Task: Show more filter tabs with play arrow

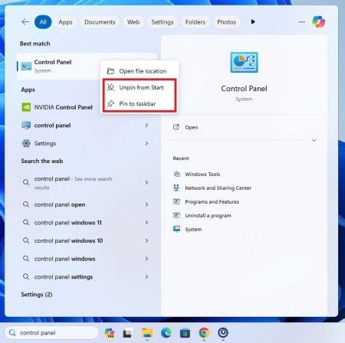Action: click(253, 22)
